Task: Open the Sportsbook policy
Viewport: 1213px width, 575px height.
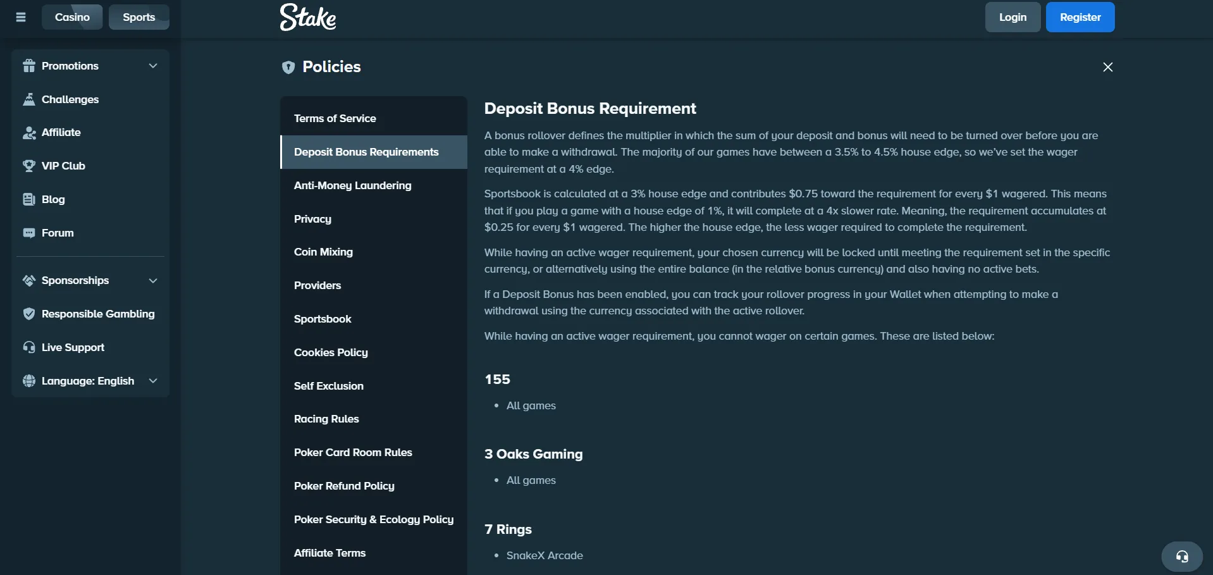Action: point(374,319)
